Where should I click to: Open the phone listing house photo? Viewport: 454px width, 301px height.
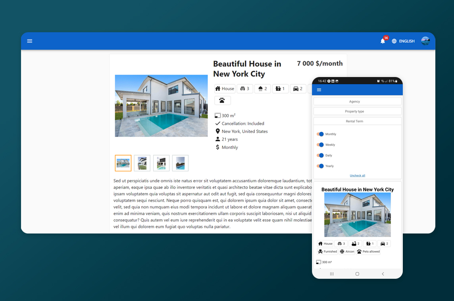point(357,215)
